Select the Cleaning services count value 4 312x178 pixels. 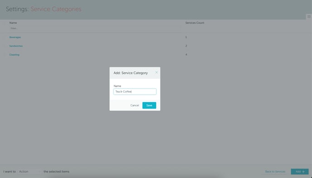coord(186,54)
